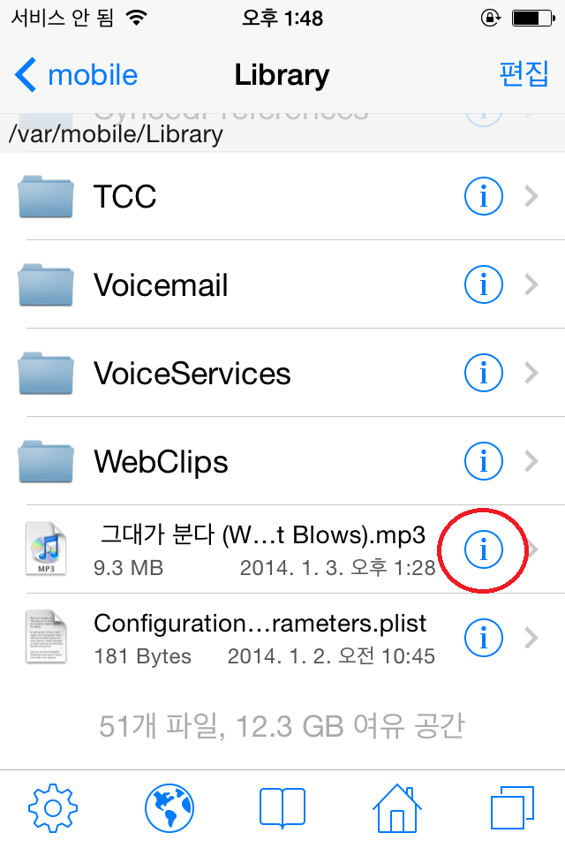Open the bookmarks book icon

[282, 808]
